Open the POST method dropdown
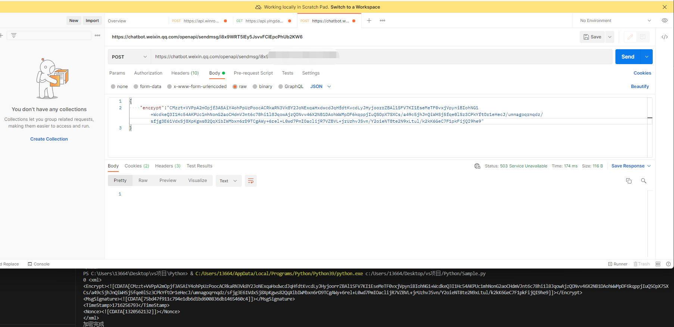 coord(130,57)
